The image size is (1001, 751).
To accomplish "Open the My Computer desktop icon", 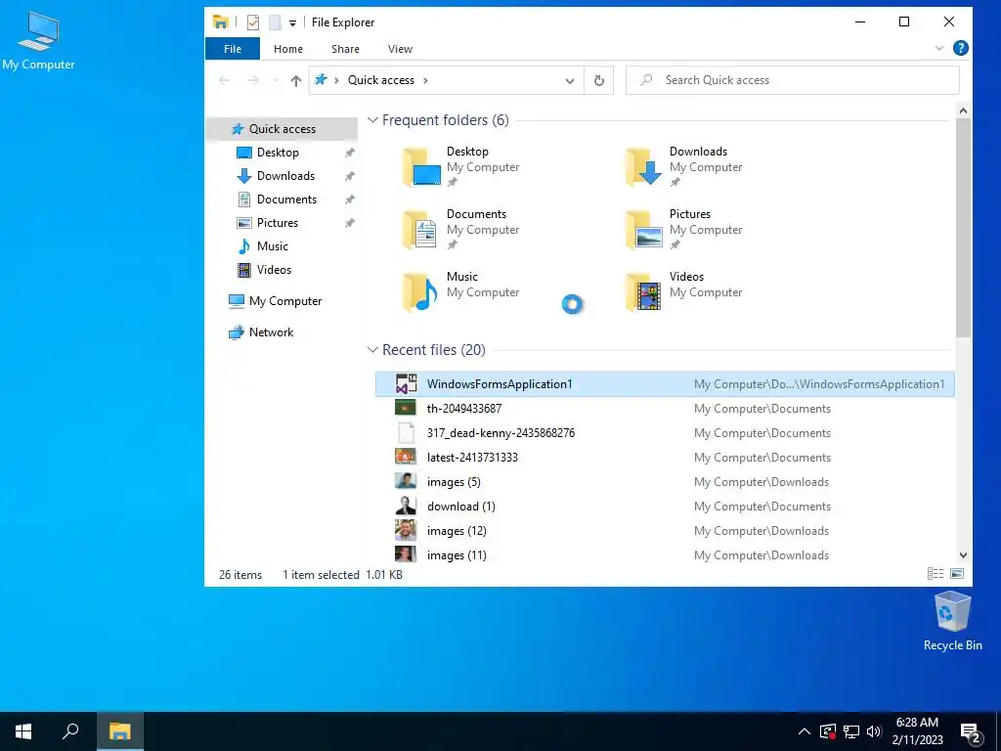I will click(x=38, y=41).
